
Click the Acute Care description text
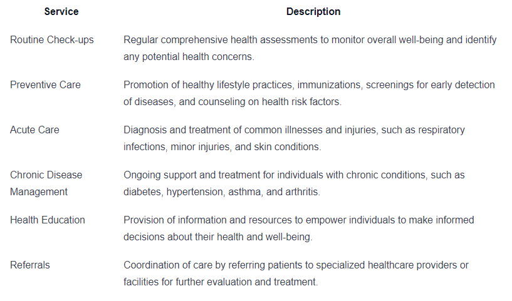click(x=294, y=138)
